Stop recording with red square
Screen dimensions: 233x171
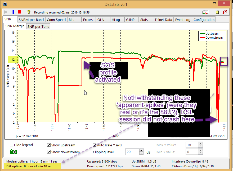pyautogui.click(x=20, y=12)
